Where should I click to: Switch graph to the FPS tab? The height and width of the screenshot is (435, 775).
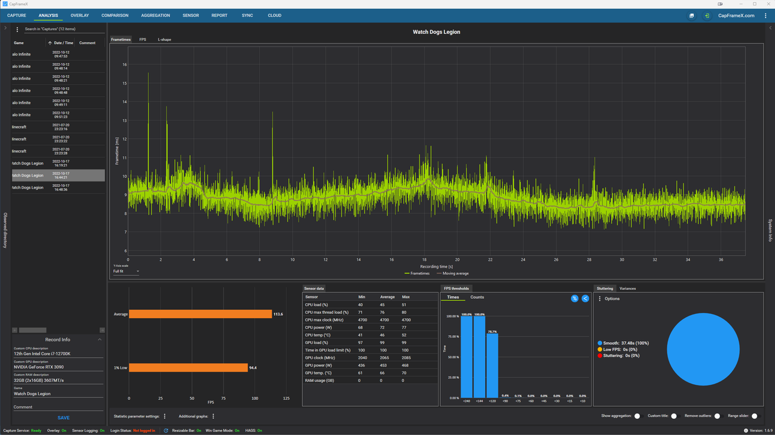(143, 39)
